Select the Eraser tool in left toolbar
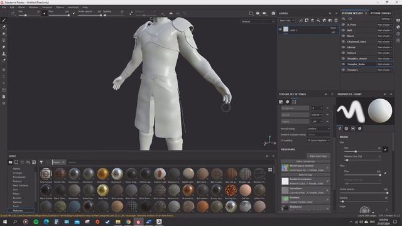Image resolution: width=402 pixels, height=226 pixels. (4, 27)
